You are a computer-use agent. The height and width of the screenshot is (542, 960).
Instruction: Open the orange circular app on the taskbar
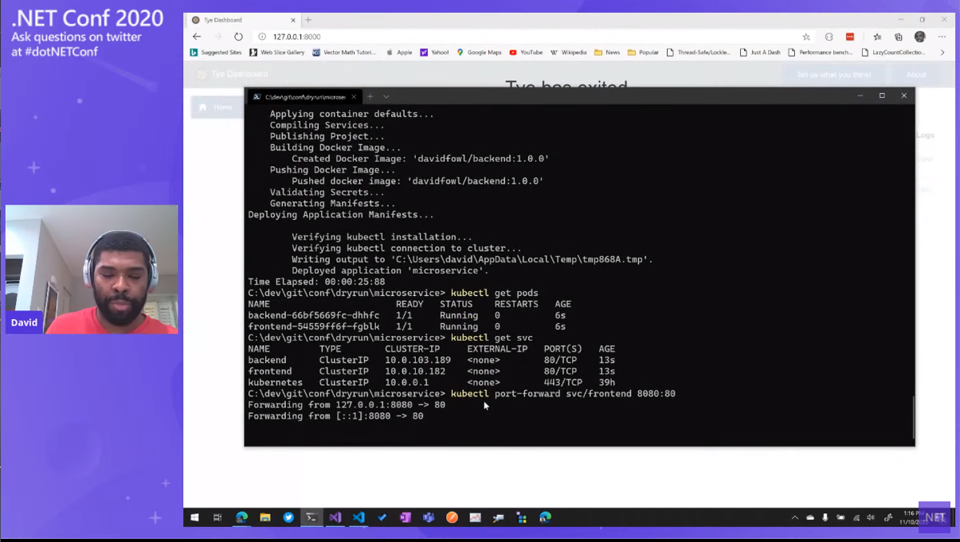click(452, 517)
